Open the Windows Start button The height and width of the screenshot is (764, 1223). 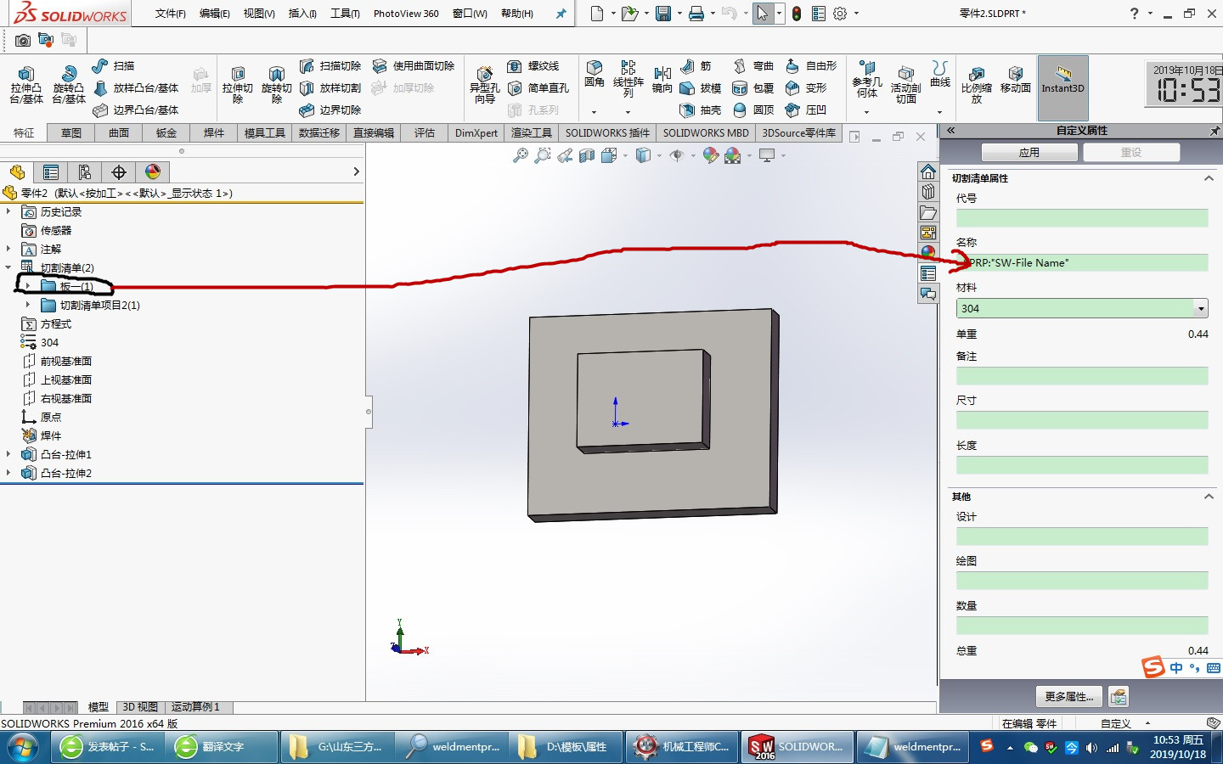[x=23, y=747]
